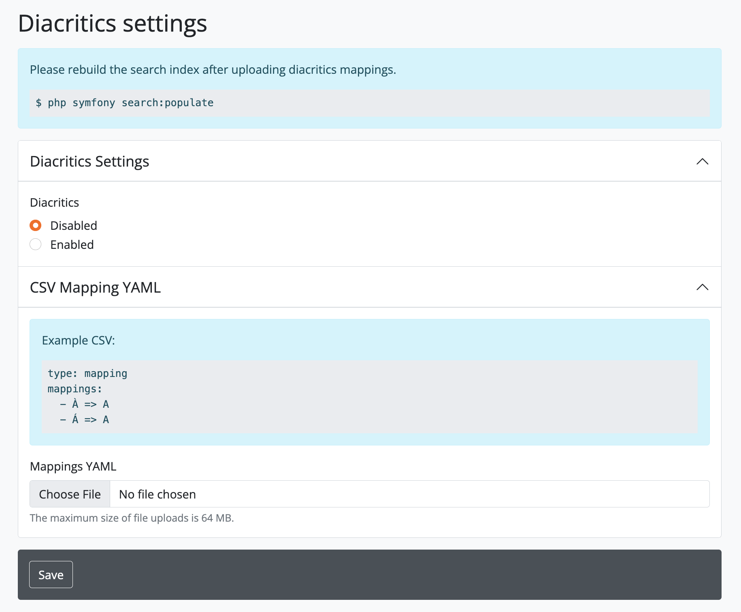Save the diacritics settings
741x612 pixels.
(51, 574)
